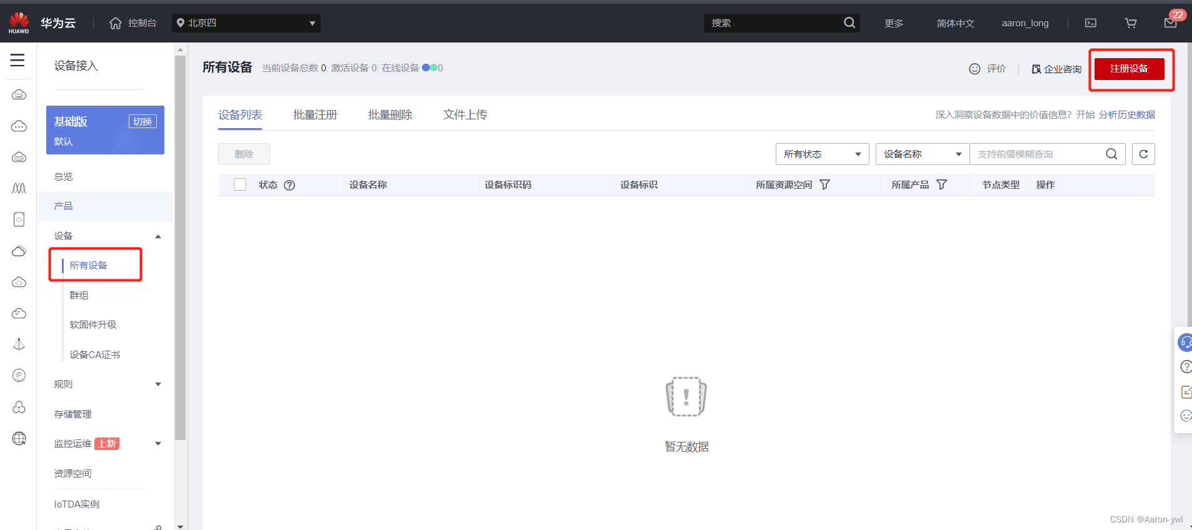
Task: Click the 切换 switch on 基础版 card
Action: [143, 121]
